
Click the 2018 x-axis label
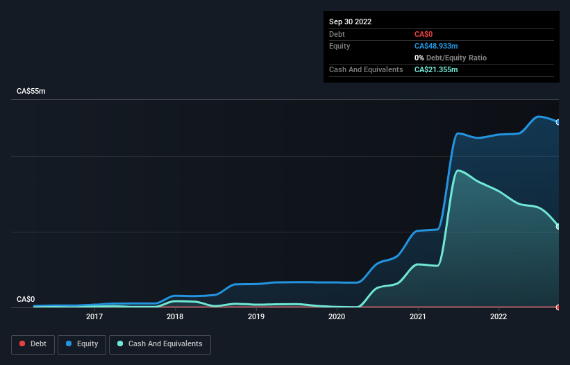point(175,316)
